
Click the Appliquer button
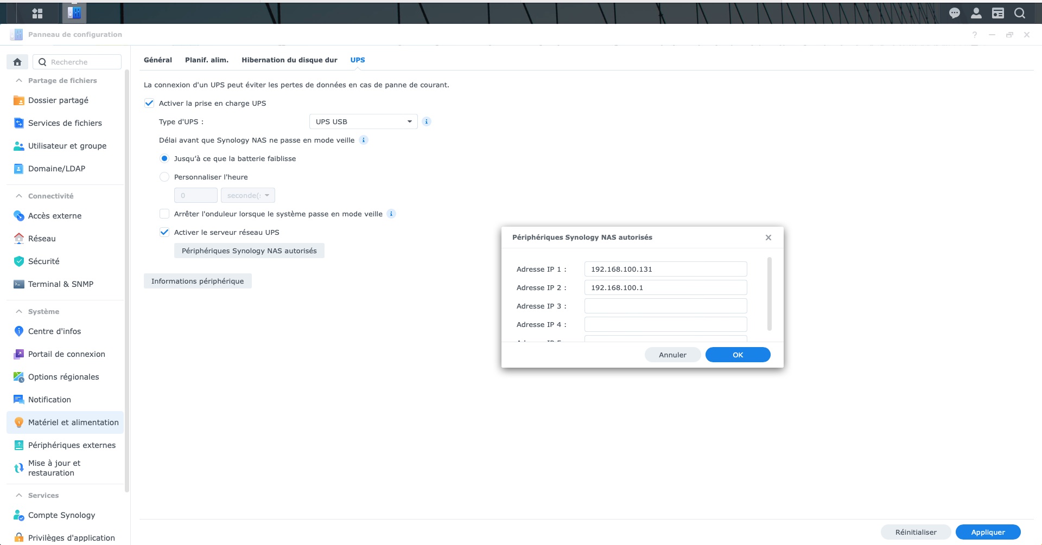988,532
